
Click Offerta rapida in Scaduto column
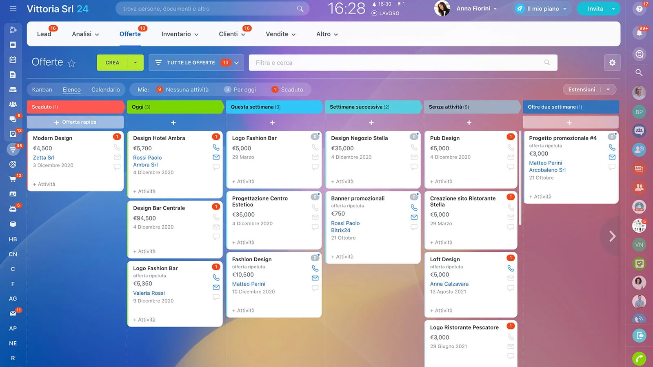coord(75,122)
